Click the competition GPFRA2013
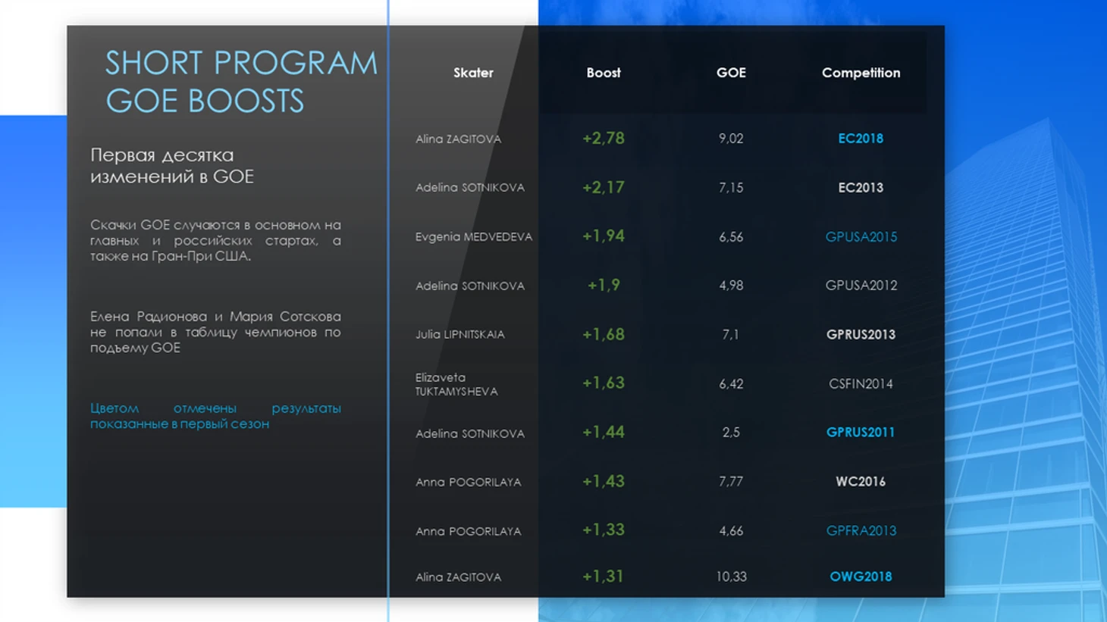The image size is (1107, 622). click(861, 531)
